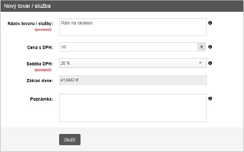Select the 'Sadzba DPH:' label text
This screenshot has width=244, height=152.
tap(39, 64)
